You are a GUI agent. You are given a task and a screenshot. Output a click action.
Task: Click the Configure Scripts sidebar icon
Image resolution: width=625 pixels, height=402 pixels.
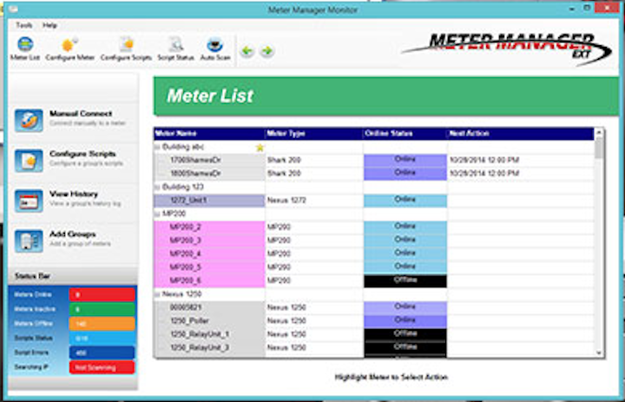coord(29,161)
